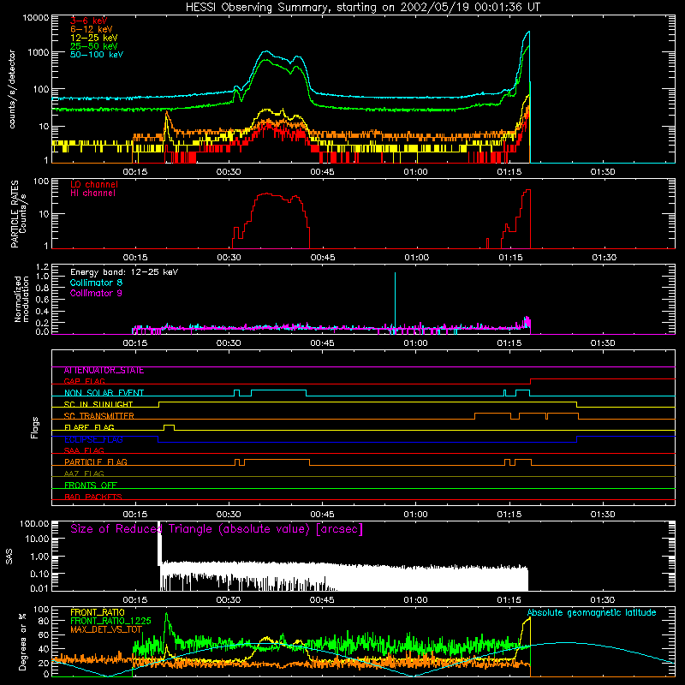Select the Collimator 9 legend label
The height and width of the screenshot is (685, 685).
point(96,293)
